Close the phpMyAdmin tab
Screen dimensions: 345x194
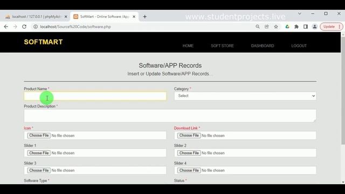[66, 17]
